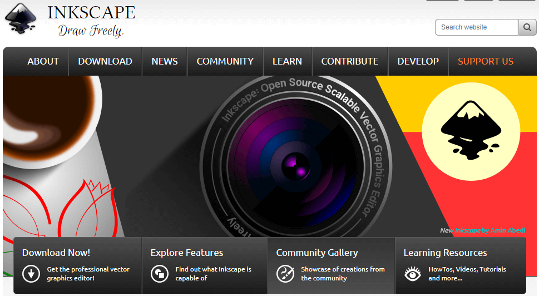Click 'Get the professional vector graphics editor!' text

[88, 274]
